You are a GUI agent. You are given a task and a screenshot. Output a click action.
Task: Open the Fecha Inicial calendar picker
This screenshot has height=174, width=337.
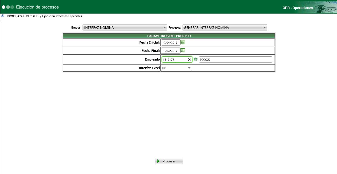[x=183, y=42]
